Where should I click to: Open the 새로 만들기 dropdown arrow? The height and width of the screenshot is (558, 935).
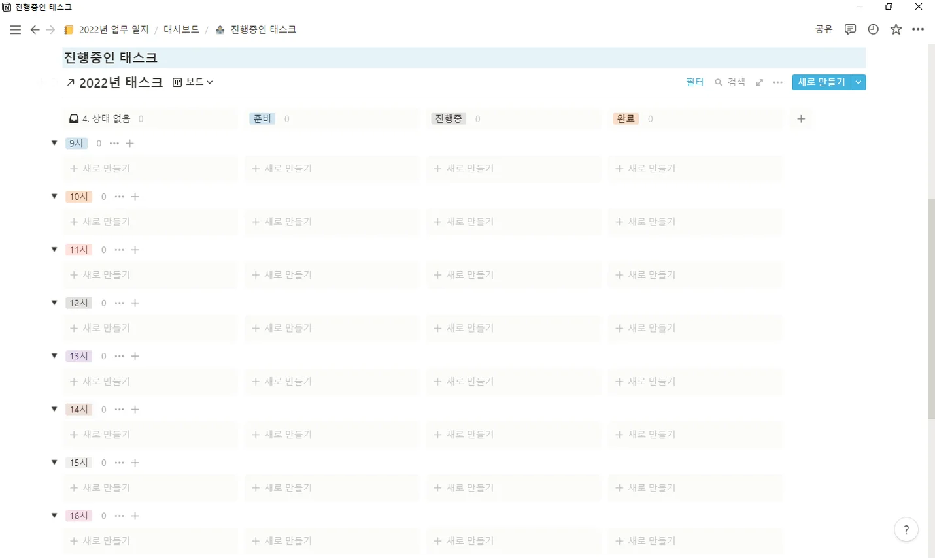tap(858, 82)
